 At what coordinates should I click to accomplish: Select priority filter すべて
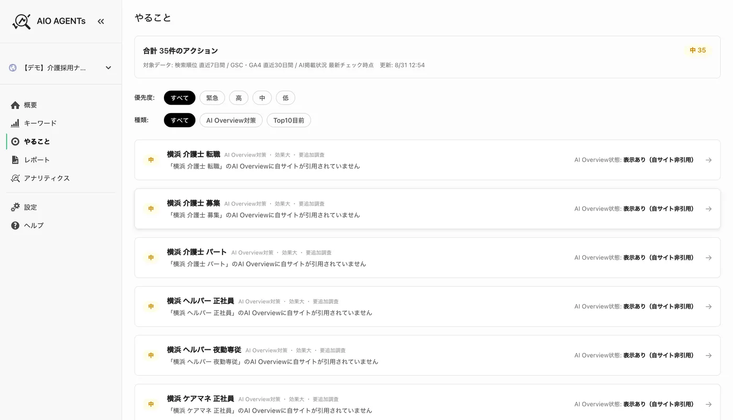point(180,98)
